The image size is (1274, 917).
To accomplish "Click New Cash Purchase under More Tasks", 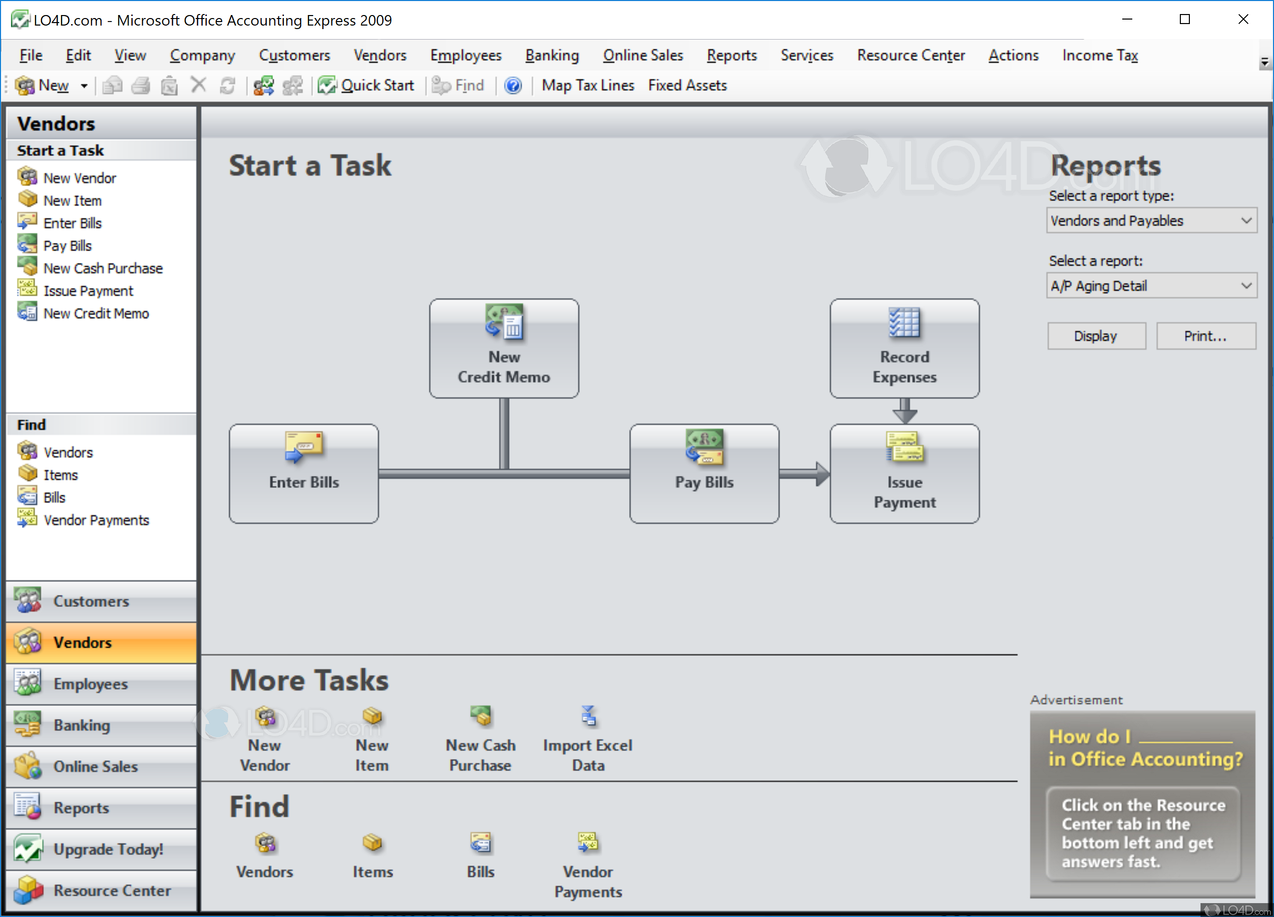I will (480, 717).
